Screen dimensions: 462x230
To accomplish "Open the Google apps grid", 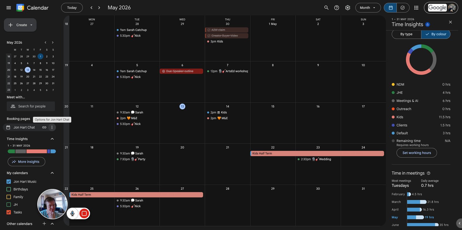I will [x=416, y=8].
